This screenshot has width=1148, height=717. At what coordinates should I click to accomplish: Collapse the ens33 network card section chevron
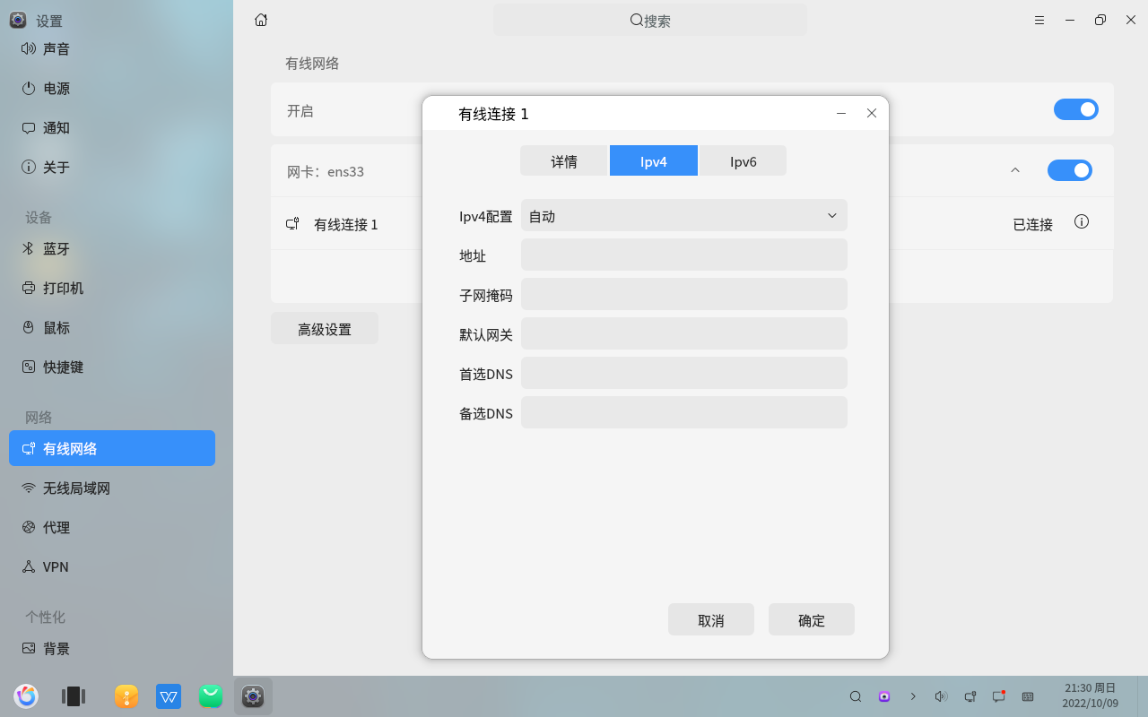(x=1015, y=170)
